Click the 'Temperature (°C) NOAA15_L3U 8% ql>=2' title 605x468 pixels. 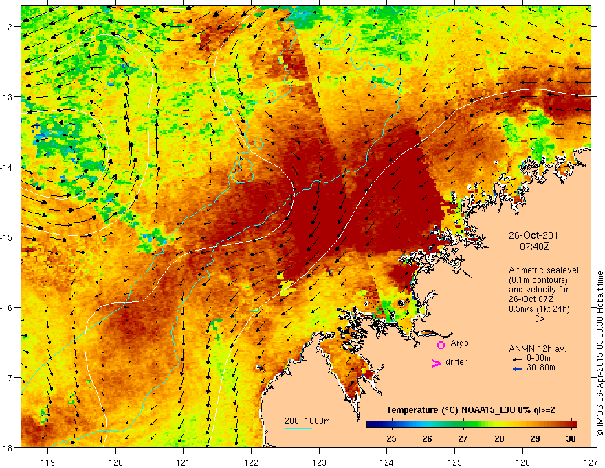click(471, 410)
